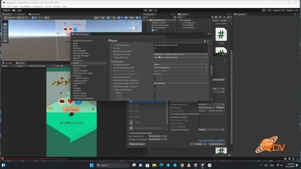The width and height of the screenshot is (301, 169).
Task: Open the Api Compatibility Level dropdown
Action: pyautogui.click(x=181, y=68)
